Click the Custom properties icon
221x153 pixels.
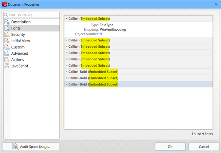click(7, 47)
